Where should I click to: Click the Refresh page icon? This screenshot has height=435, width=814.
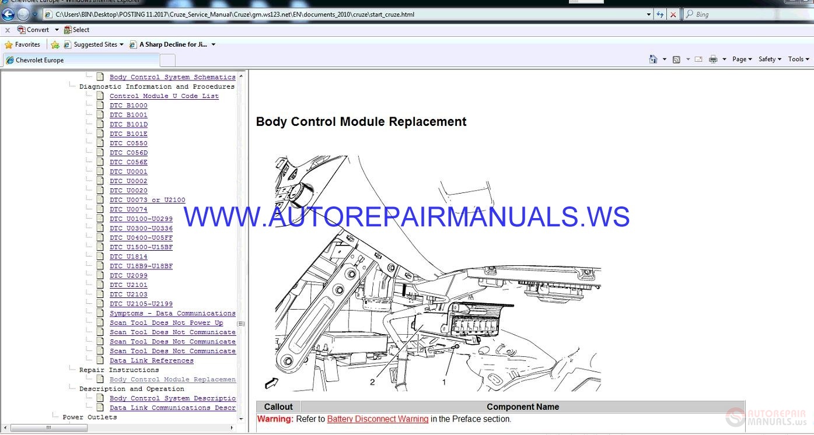click(660, 14)
